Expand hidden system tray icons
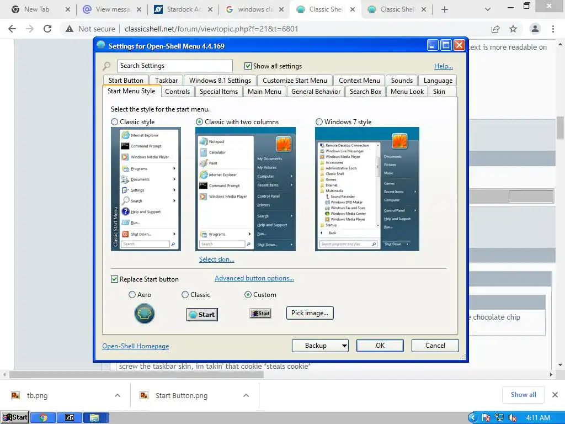Viewport: 565px width, 424px height. pos(473,417)
